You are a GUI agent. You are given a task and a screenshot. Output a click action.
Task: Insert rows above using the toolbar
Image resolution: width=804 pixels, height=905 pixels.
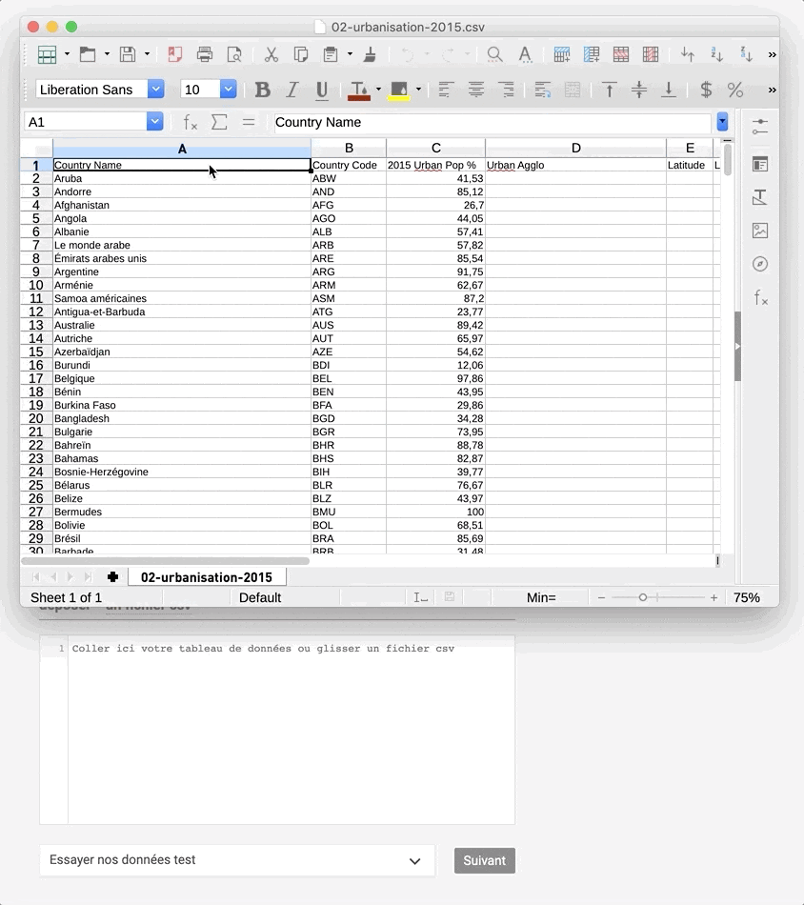[x=562, y=55]
